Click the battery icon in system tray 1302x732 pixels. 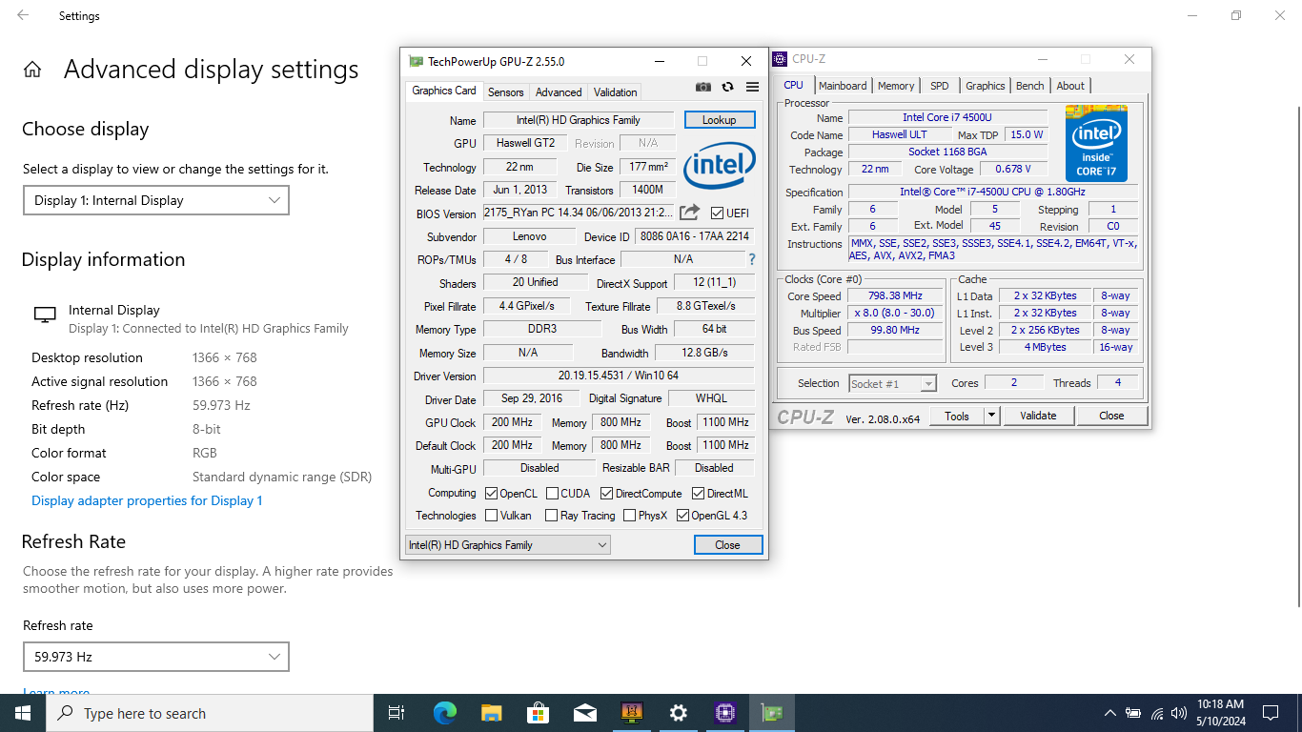pyautogui.click(x=1133, y=713)
